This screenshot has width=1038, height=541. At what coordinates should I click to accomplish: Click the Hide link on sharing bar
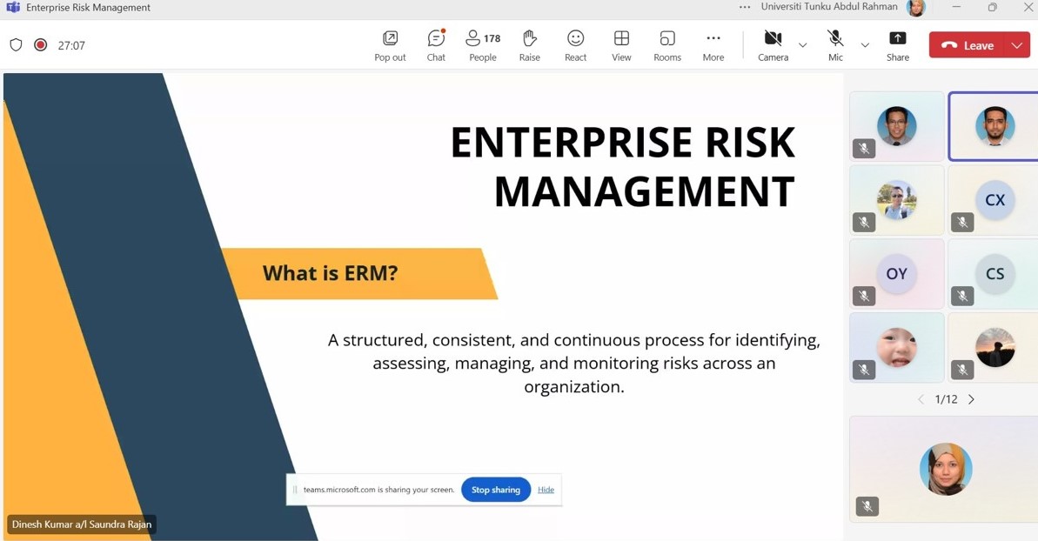point(546,490)
